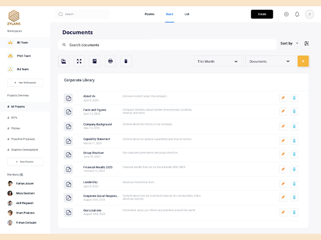Viewport: 321px width, 240px height.
Task: Click the expand fullscreen toolbar icon
Action: (x=79, y=61)
